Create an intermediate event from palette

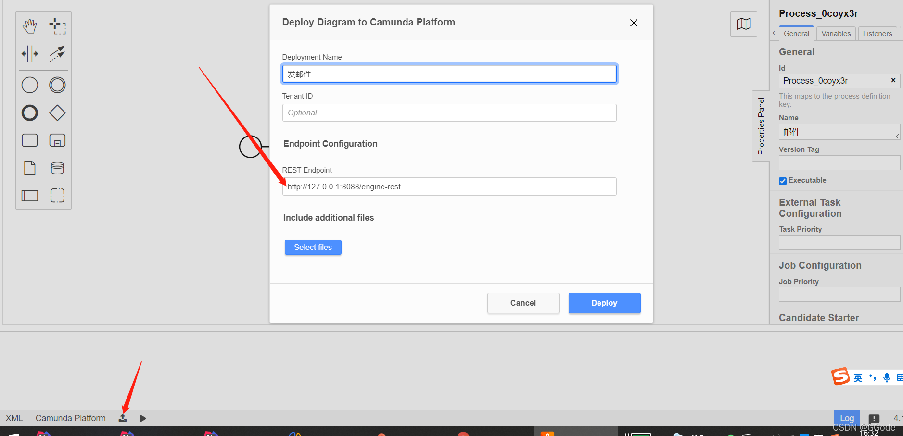(x=57, y=85)
